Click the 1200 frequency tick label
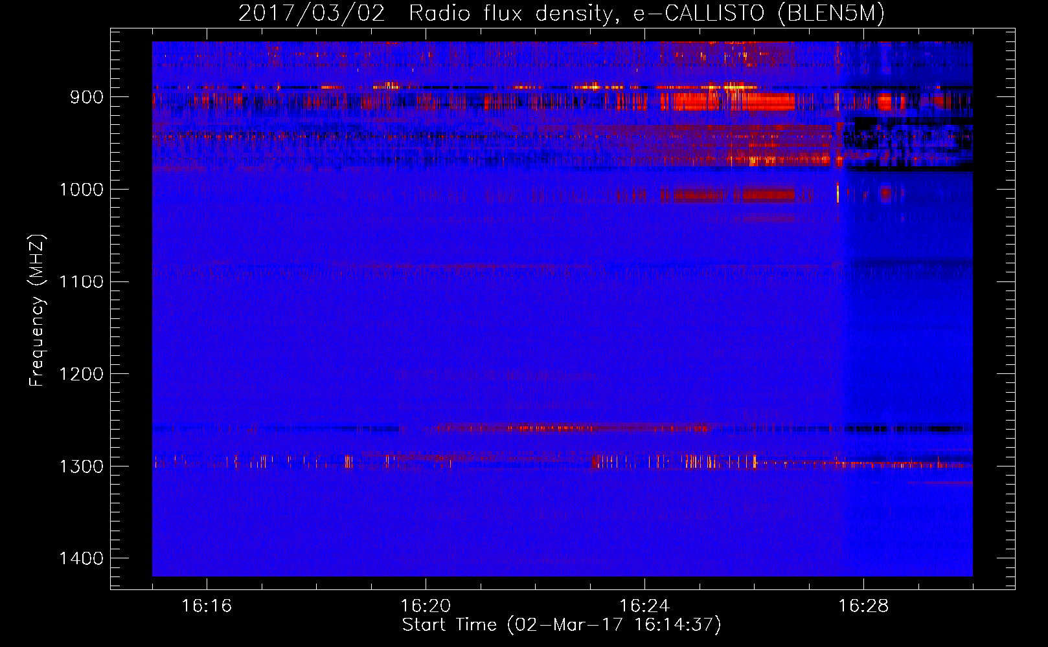The width and height of the screenshot is (1048, 647). (82, 374)
